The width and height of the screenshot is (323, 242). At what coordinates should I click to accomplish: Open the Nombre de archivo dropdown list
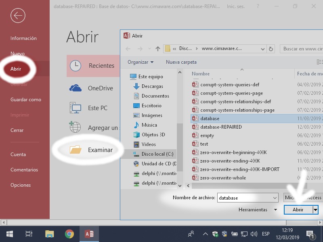pos(275,198)
